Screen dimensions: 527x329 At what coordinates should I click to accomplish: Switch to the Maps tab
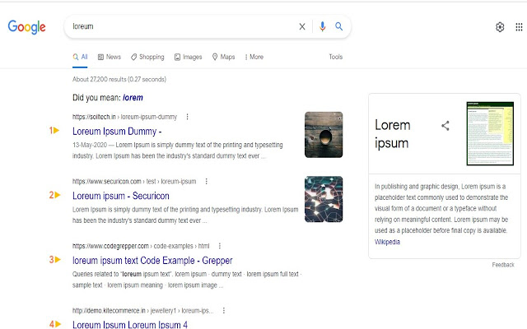(x=223, y=57)
